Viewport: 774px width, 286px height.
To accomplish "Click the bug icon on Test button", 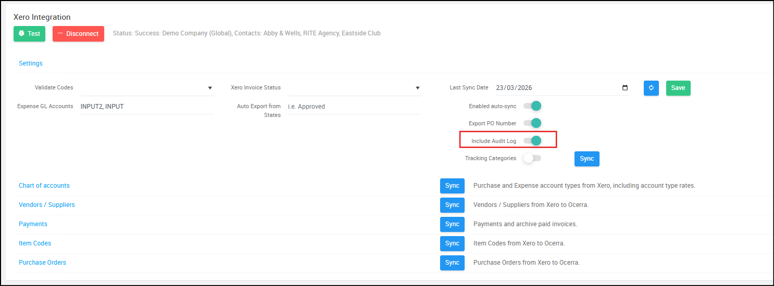I will [21, 34].
